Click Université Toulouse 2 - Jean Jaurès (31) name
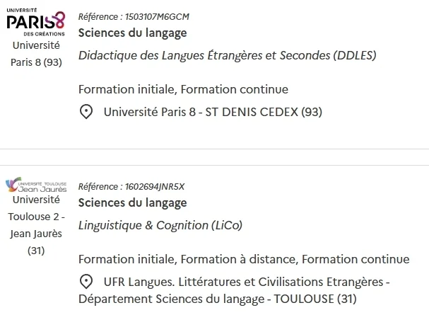The height and width of the screenshot is (332, 429). [x=36, y=225]
